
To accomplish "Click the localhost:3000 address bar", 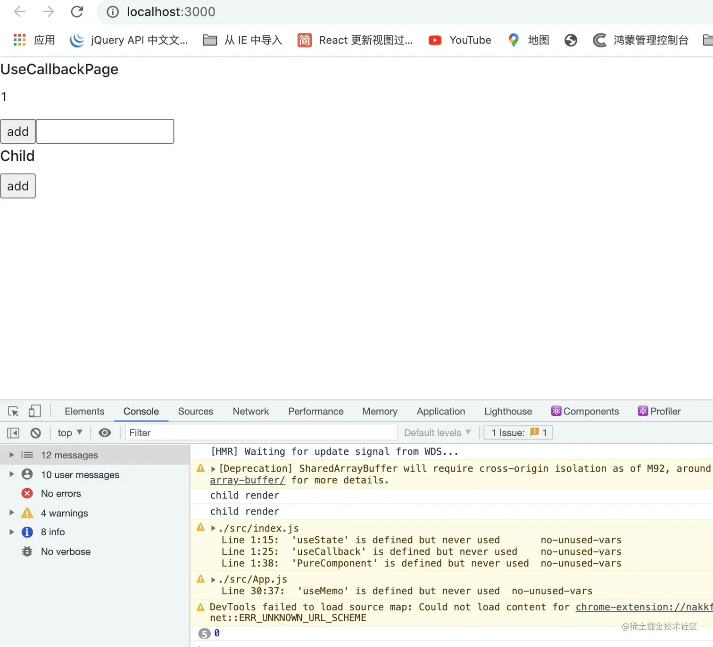I will click(x=171, y=12).
